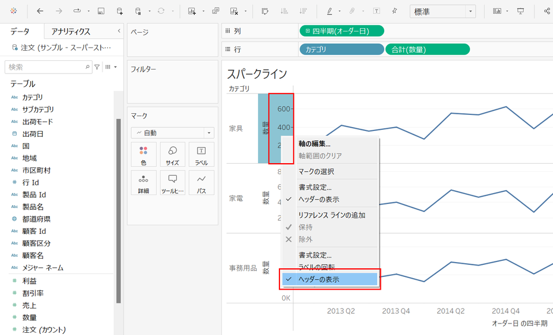Sort ascending toolbar icon
553x335 pixels.
click(x=284, y=11)
